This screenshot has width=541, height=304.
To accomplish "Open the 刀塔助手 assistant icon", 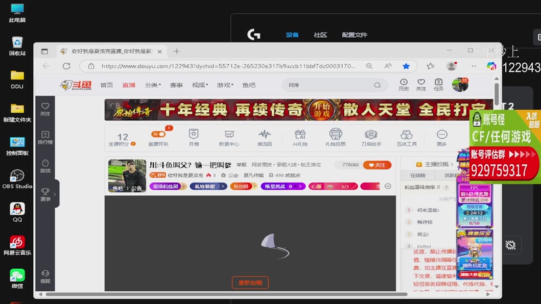I will click(371, 137).
